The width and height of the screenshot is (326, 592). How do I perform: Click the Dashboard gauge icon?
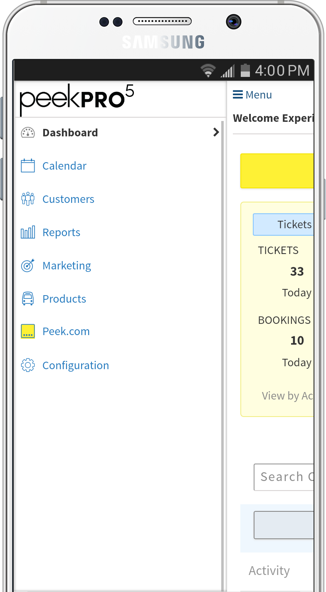click(x=28, y=133)
